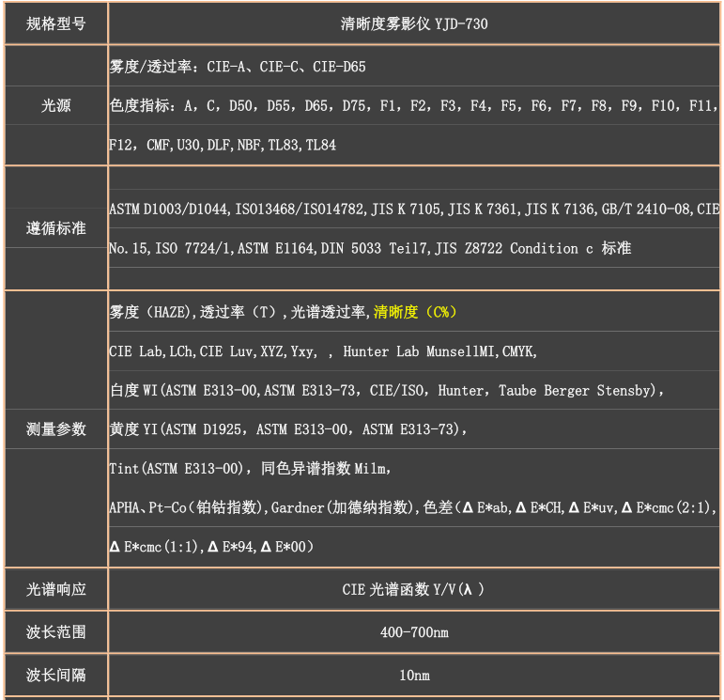This screenshot has width=724, height=700.
Task: Click the 光谱响应 row label
Action: 55,589
